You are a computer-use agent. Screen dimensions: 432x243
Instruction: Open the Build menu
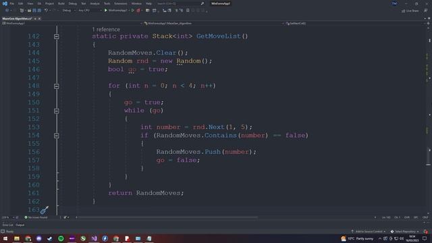(61, 3)
